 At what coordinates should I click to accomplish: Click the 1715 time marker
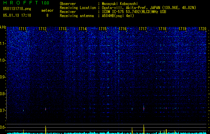[102, 29]
